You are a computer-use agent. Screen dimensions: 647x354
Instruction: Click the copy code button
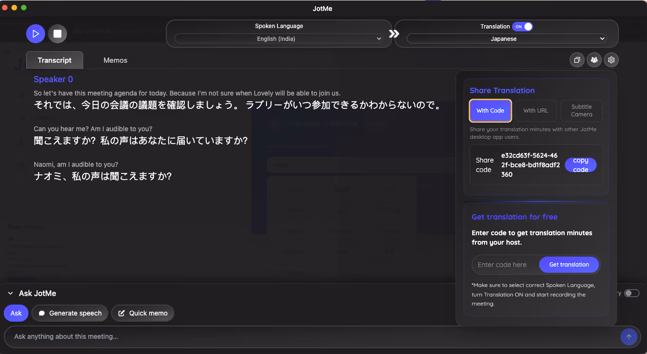coord(580,165)
